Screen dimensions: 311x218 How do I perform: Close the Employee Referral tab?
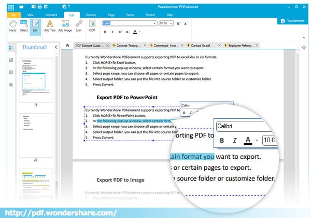click(x=257, y=46)
